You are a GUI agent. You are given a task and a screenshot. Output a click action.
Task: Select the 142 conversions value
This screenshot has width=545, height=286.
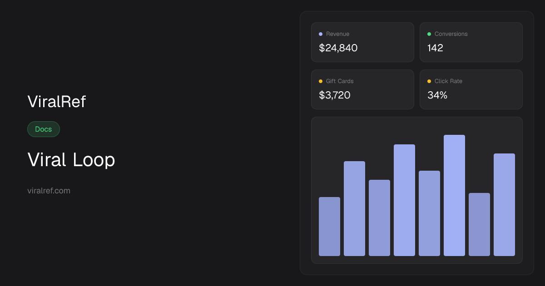(x=435, y=48)
